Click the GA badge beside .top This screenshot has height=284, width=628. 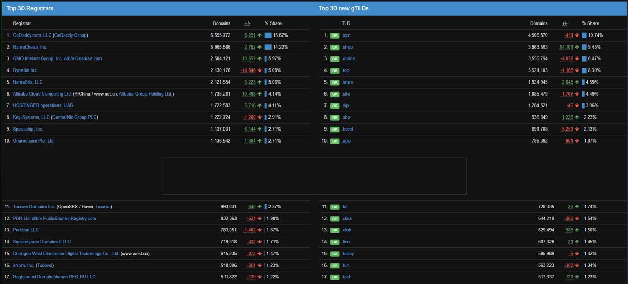click(334, 70)
